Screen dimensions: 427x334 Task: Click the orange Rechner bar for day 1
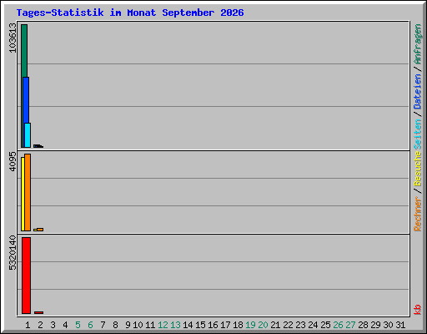point(28,192)
